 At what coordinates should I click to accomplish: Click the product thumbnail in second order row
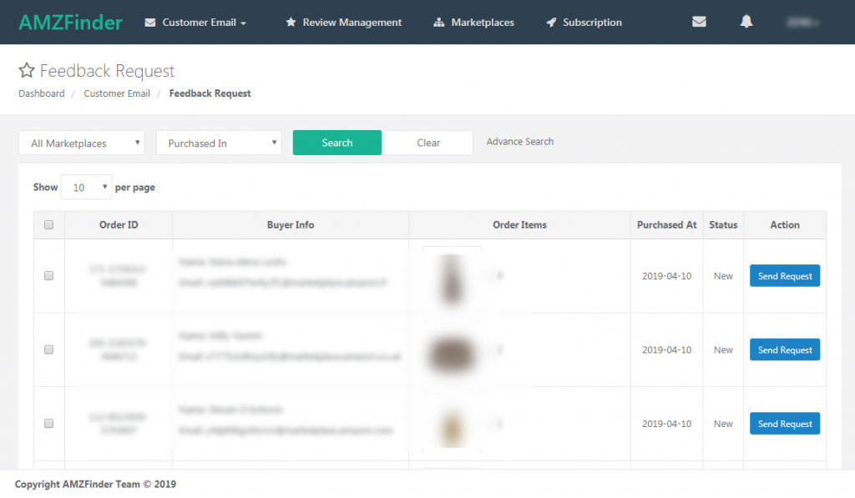coord(452,350)
